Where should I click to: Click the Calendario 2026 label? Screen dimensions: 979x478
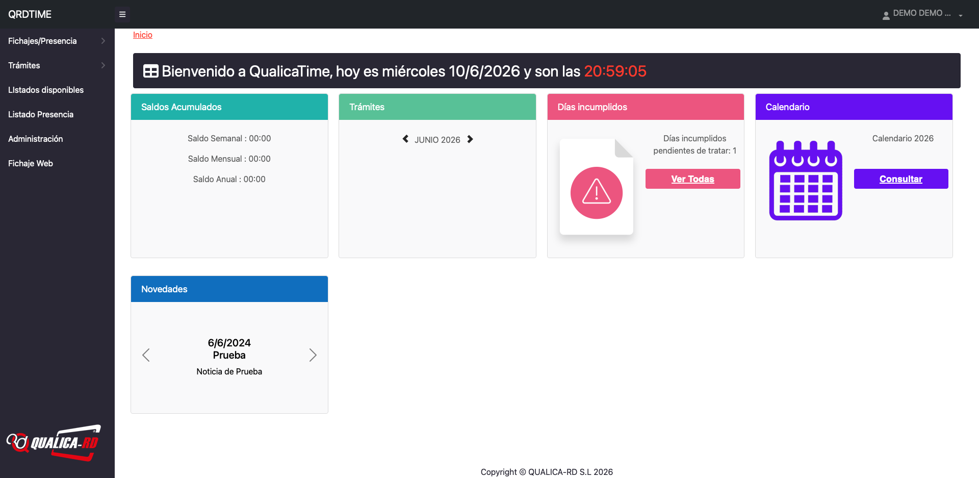(x=903, y=138)
